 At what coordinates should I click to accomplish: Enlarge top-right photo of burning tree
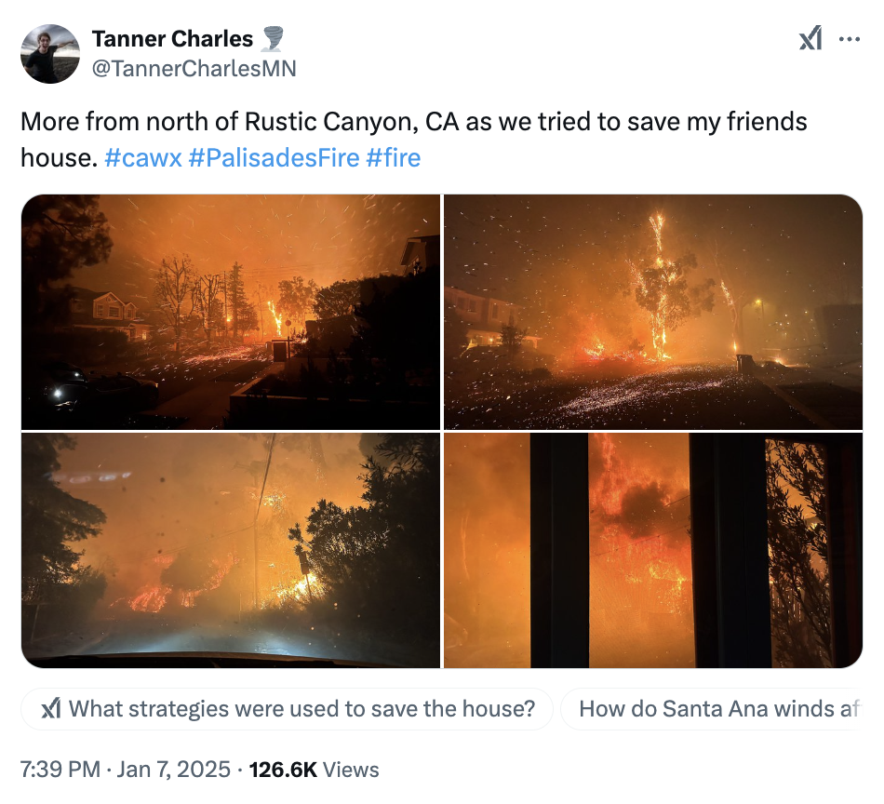point(653,312)
